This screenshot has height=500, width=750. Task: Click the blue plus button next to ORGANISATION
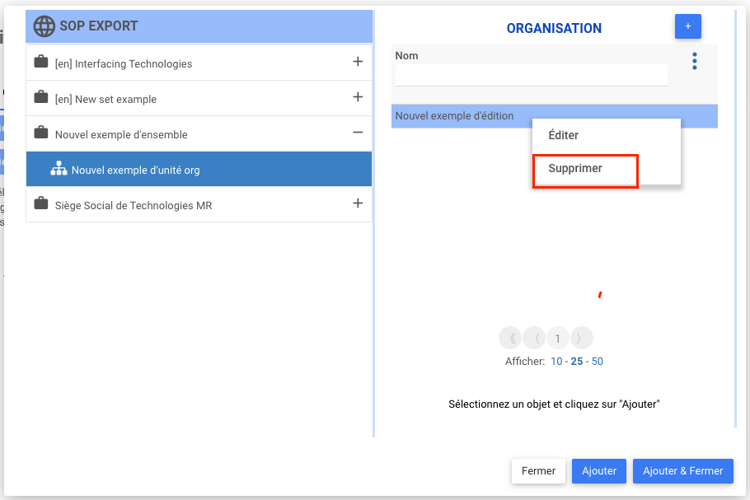687,26
